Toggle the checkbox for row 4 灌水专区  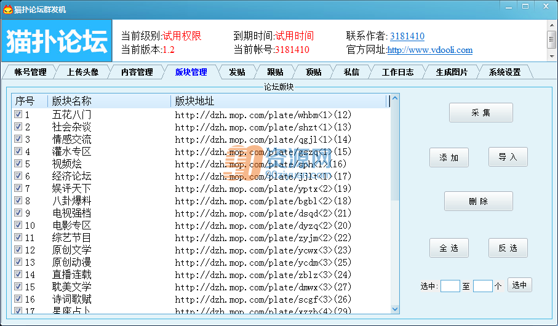(18, 151)
